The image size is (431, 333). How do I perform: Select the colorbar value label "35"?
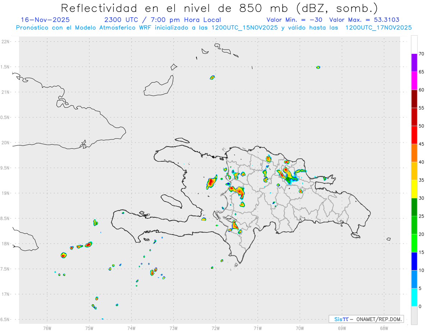point(421,180)
